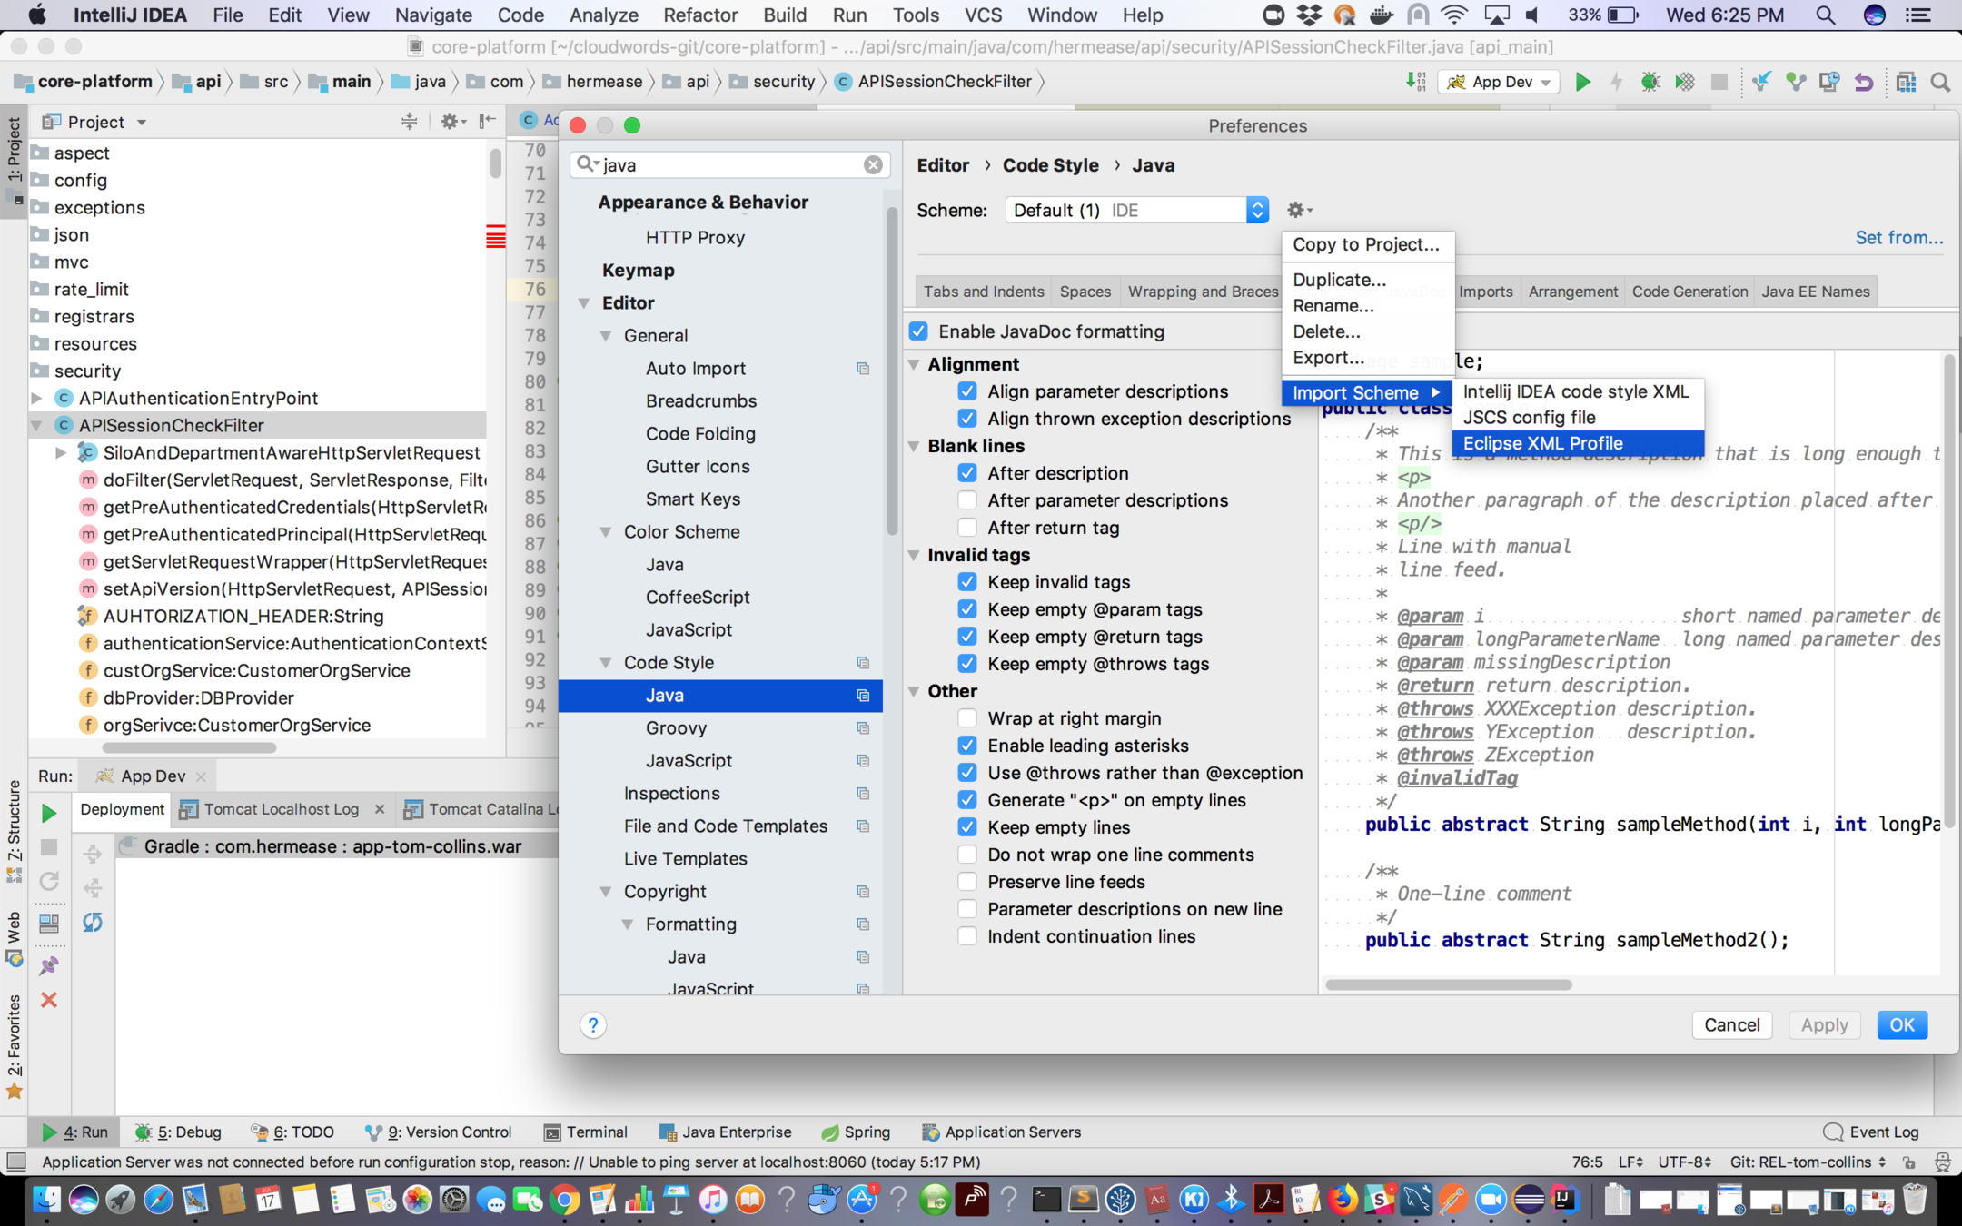Enable Preserve line feeds checkbox

(x=967, y=882)
